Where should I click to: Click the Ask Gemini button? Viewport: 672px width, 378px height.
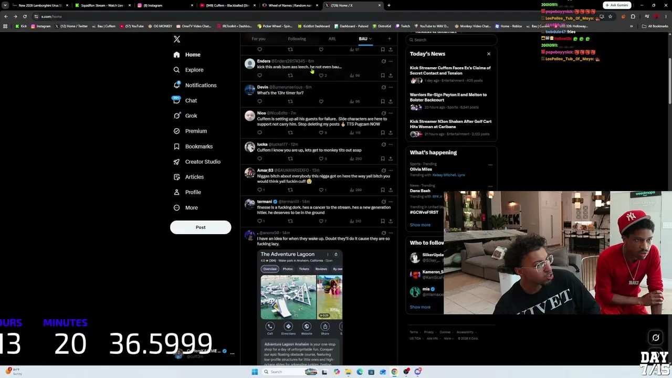[617, 5]
